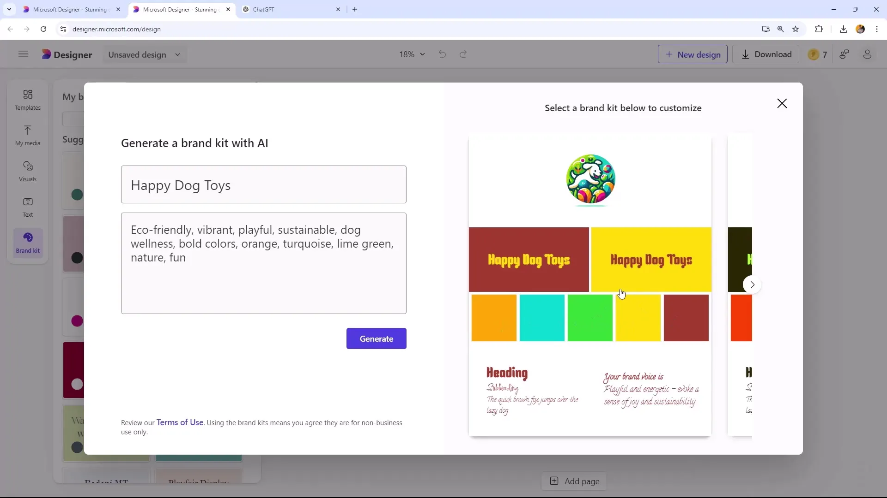Open Chrome three-dot menu
The height and width of the screenshot is (498, 887).
[x=877, y=29]
